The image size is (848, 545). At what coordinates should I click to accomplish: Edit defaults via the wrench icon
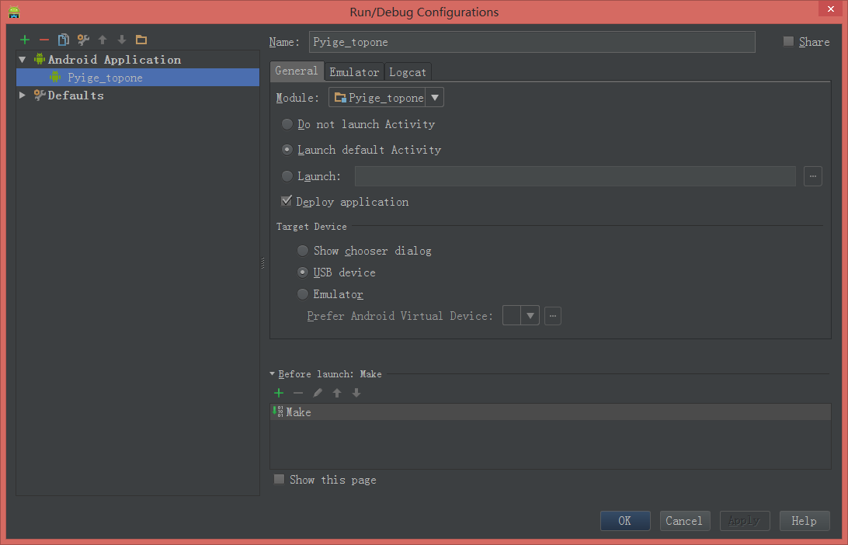[82, 39]
